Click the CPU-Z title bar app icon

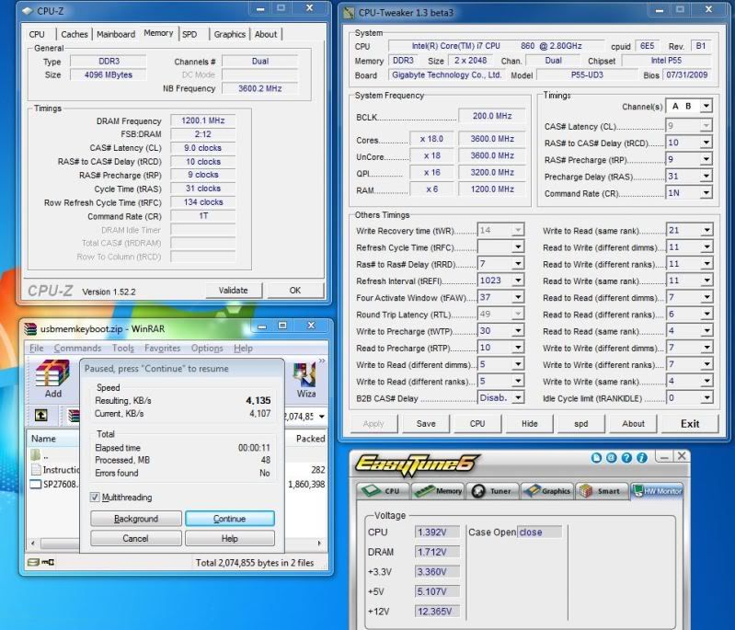click(x=28, y=11)
